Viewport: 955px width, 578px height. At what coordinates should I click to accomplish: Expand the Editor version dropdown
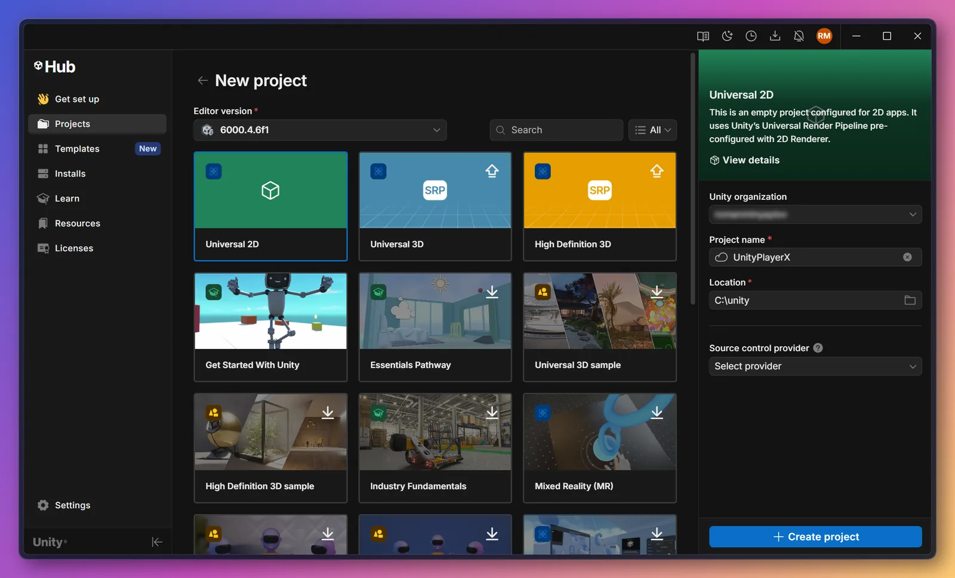320,130
